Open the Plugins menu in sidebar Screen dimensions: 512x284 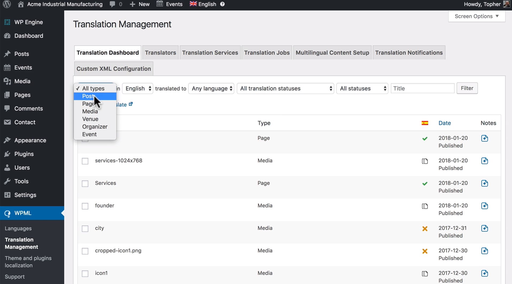click(24, 154)
